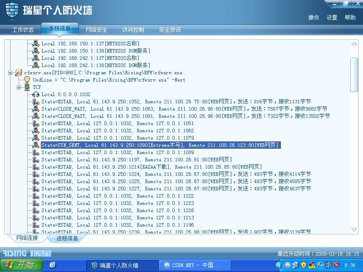
Task: Click yellow shield security icon in tray
Action: coord(304,265)
